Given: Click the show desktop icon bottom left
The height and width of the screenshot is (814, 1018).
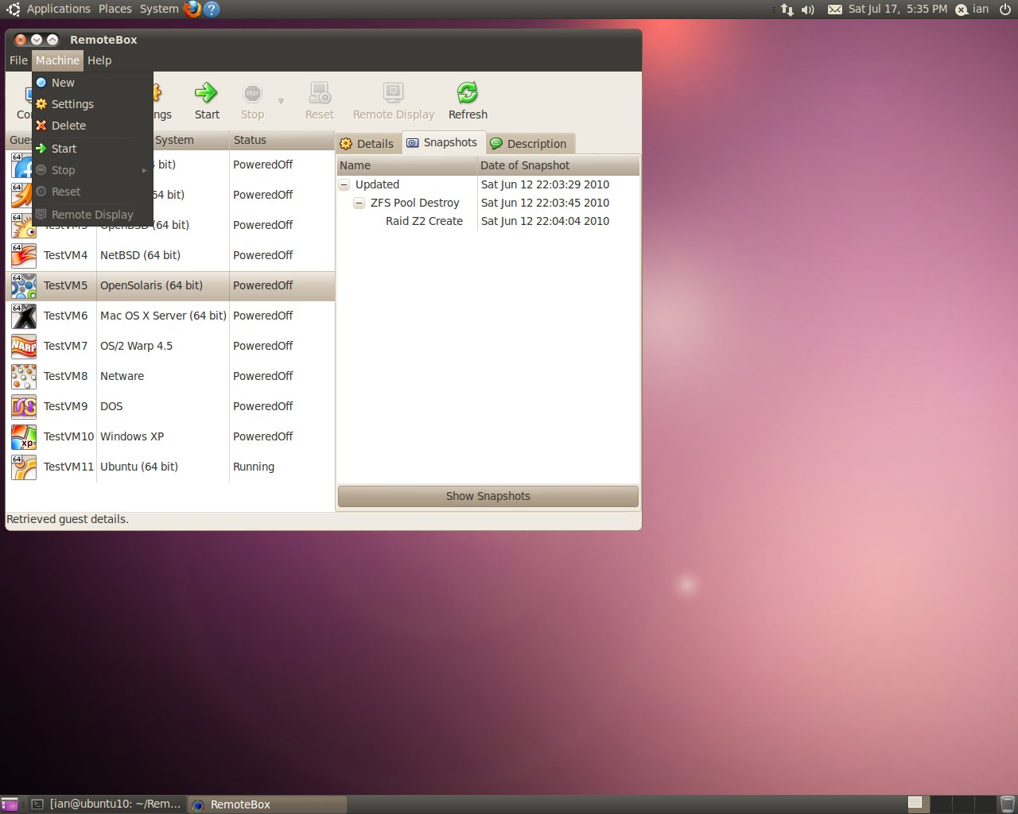Looking at the screenshot, I should (x=9, y=804).
